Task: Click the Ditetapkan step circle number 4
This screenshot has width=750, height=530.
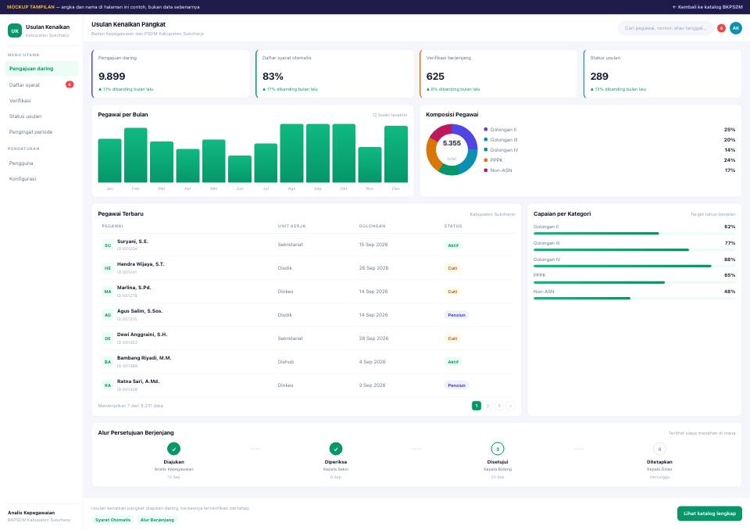Action: coord(659,449)
